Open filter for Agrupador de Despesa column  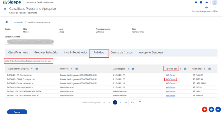pyautogui.click(x=37, y=69)
